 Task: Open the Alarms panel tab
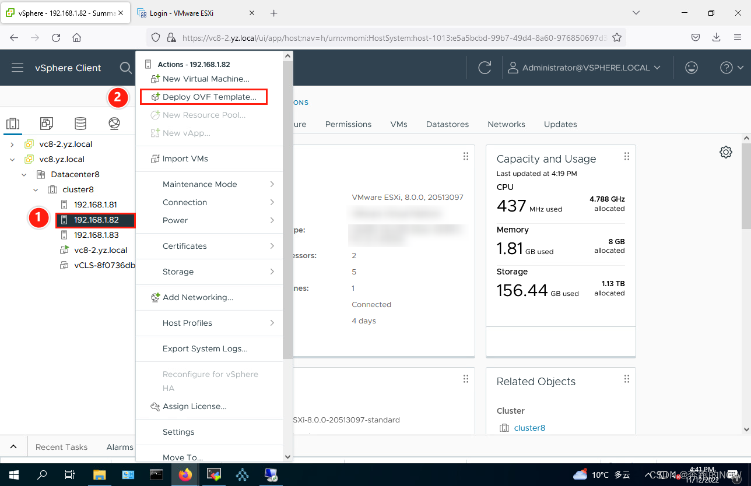tap(120, 447)
